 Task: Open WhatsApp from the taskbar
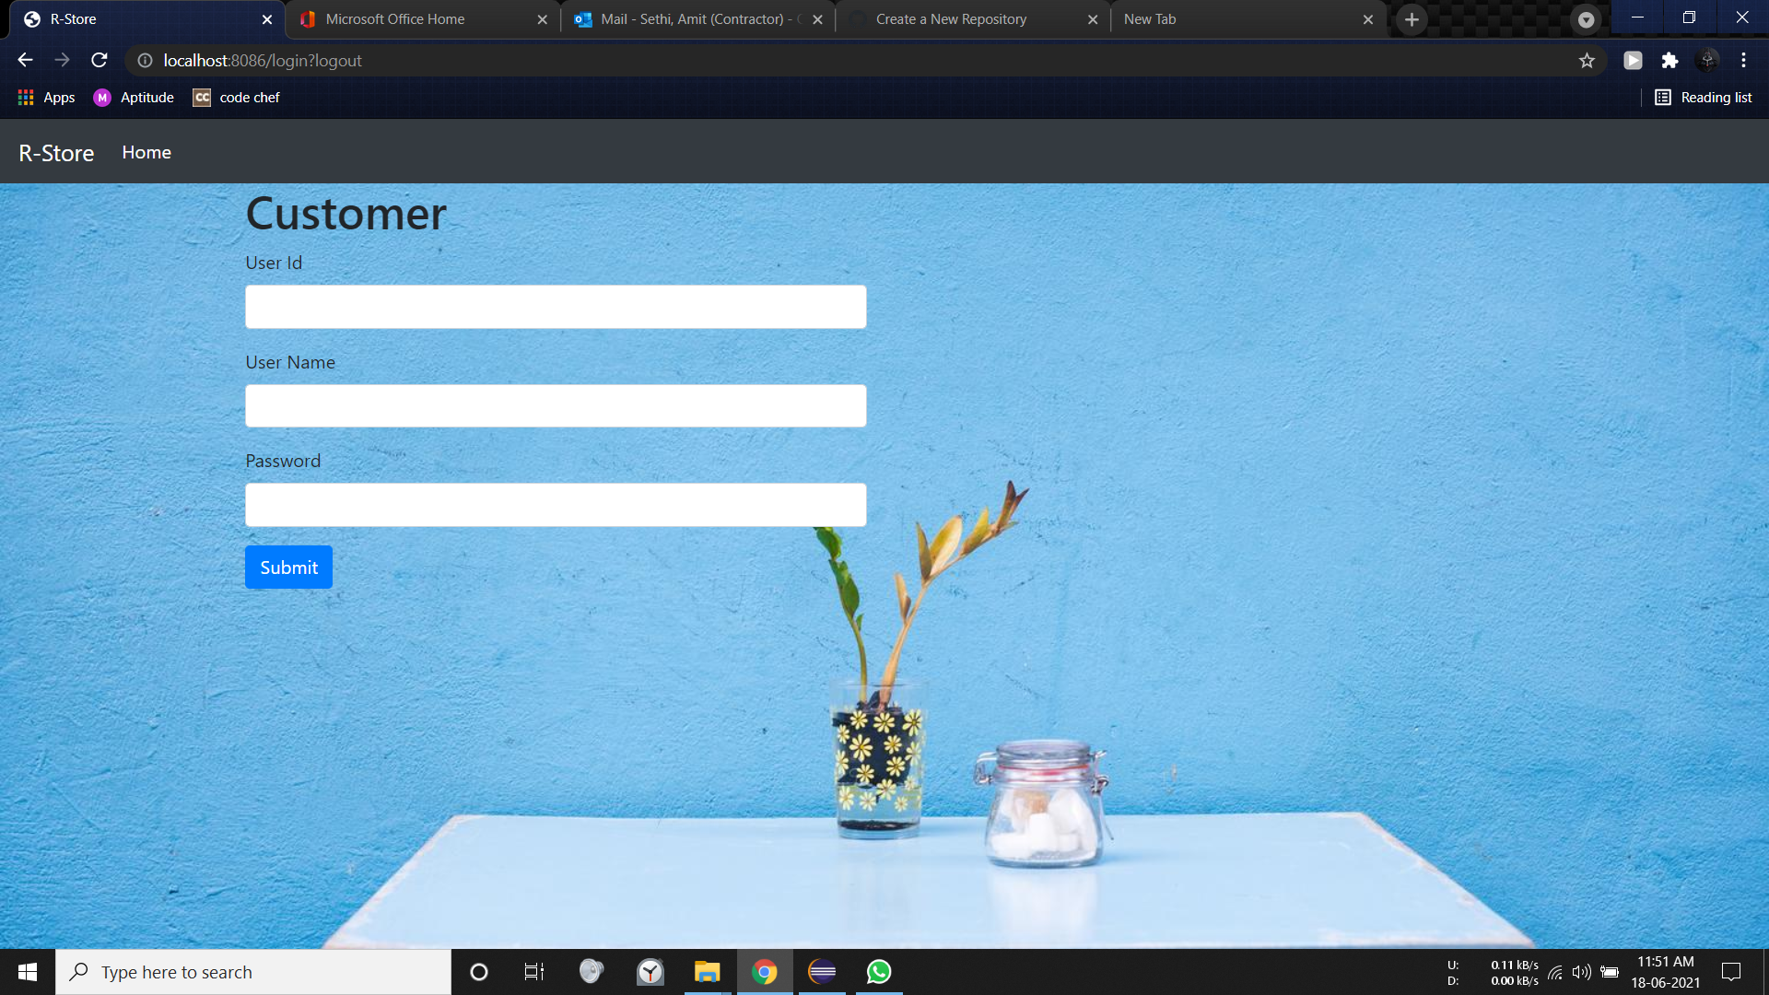[x=879, y=972]
